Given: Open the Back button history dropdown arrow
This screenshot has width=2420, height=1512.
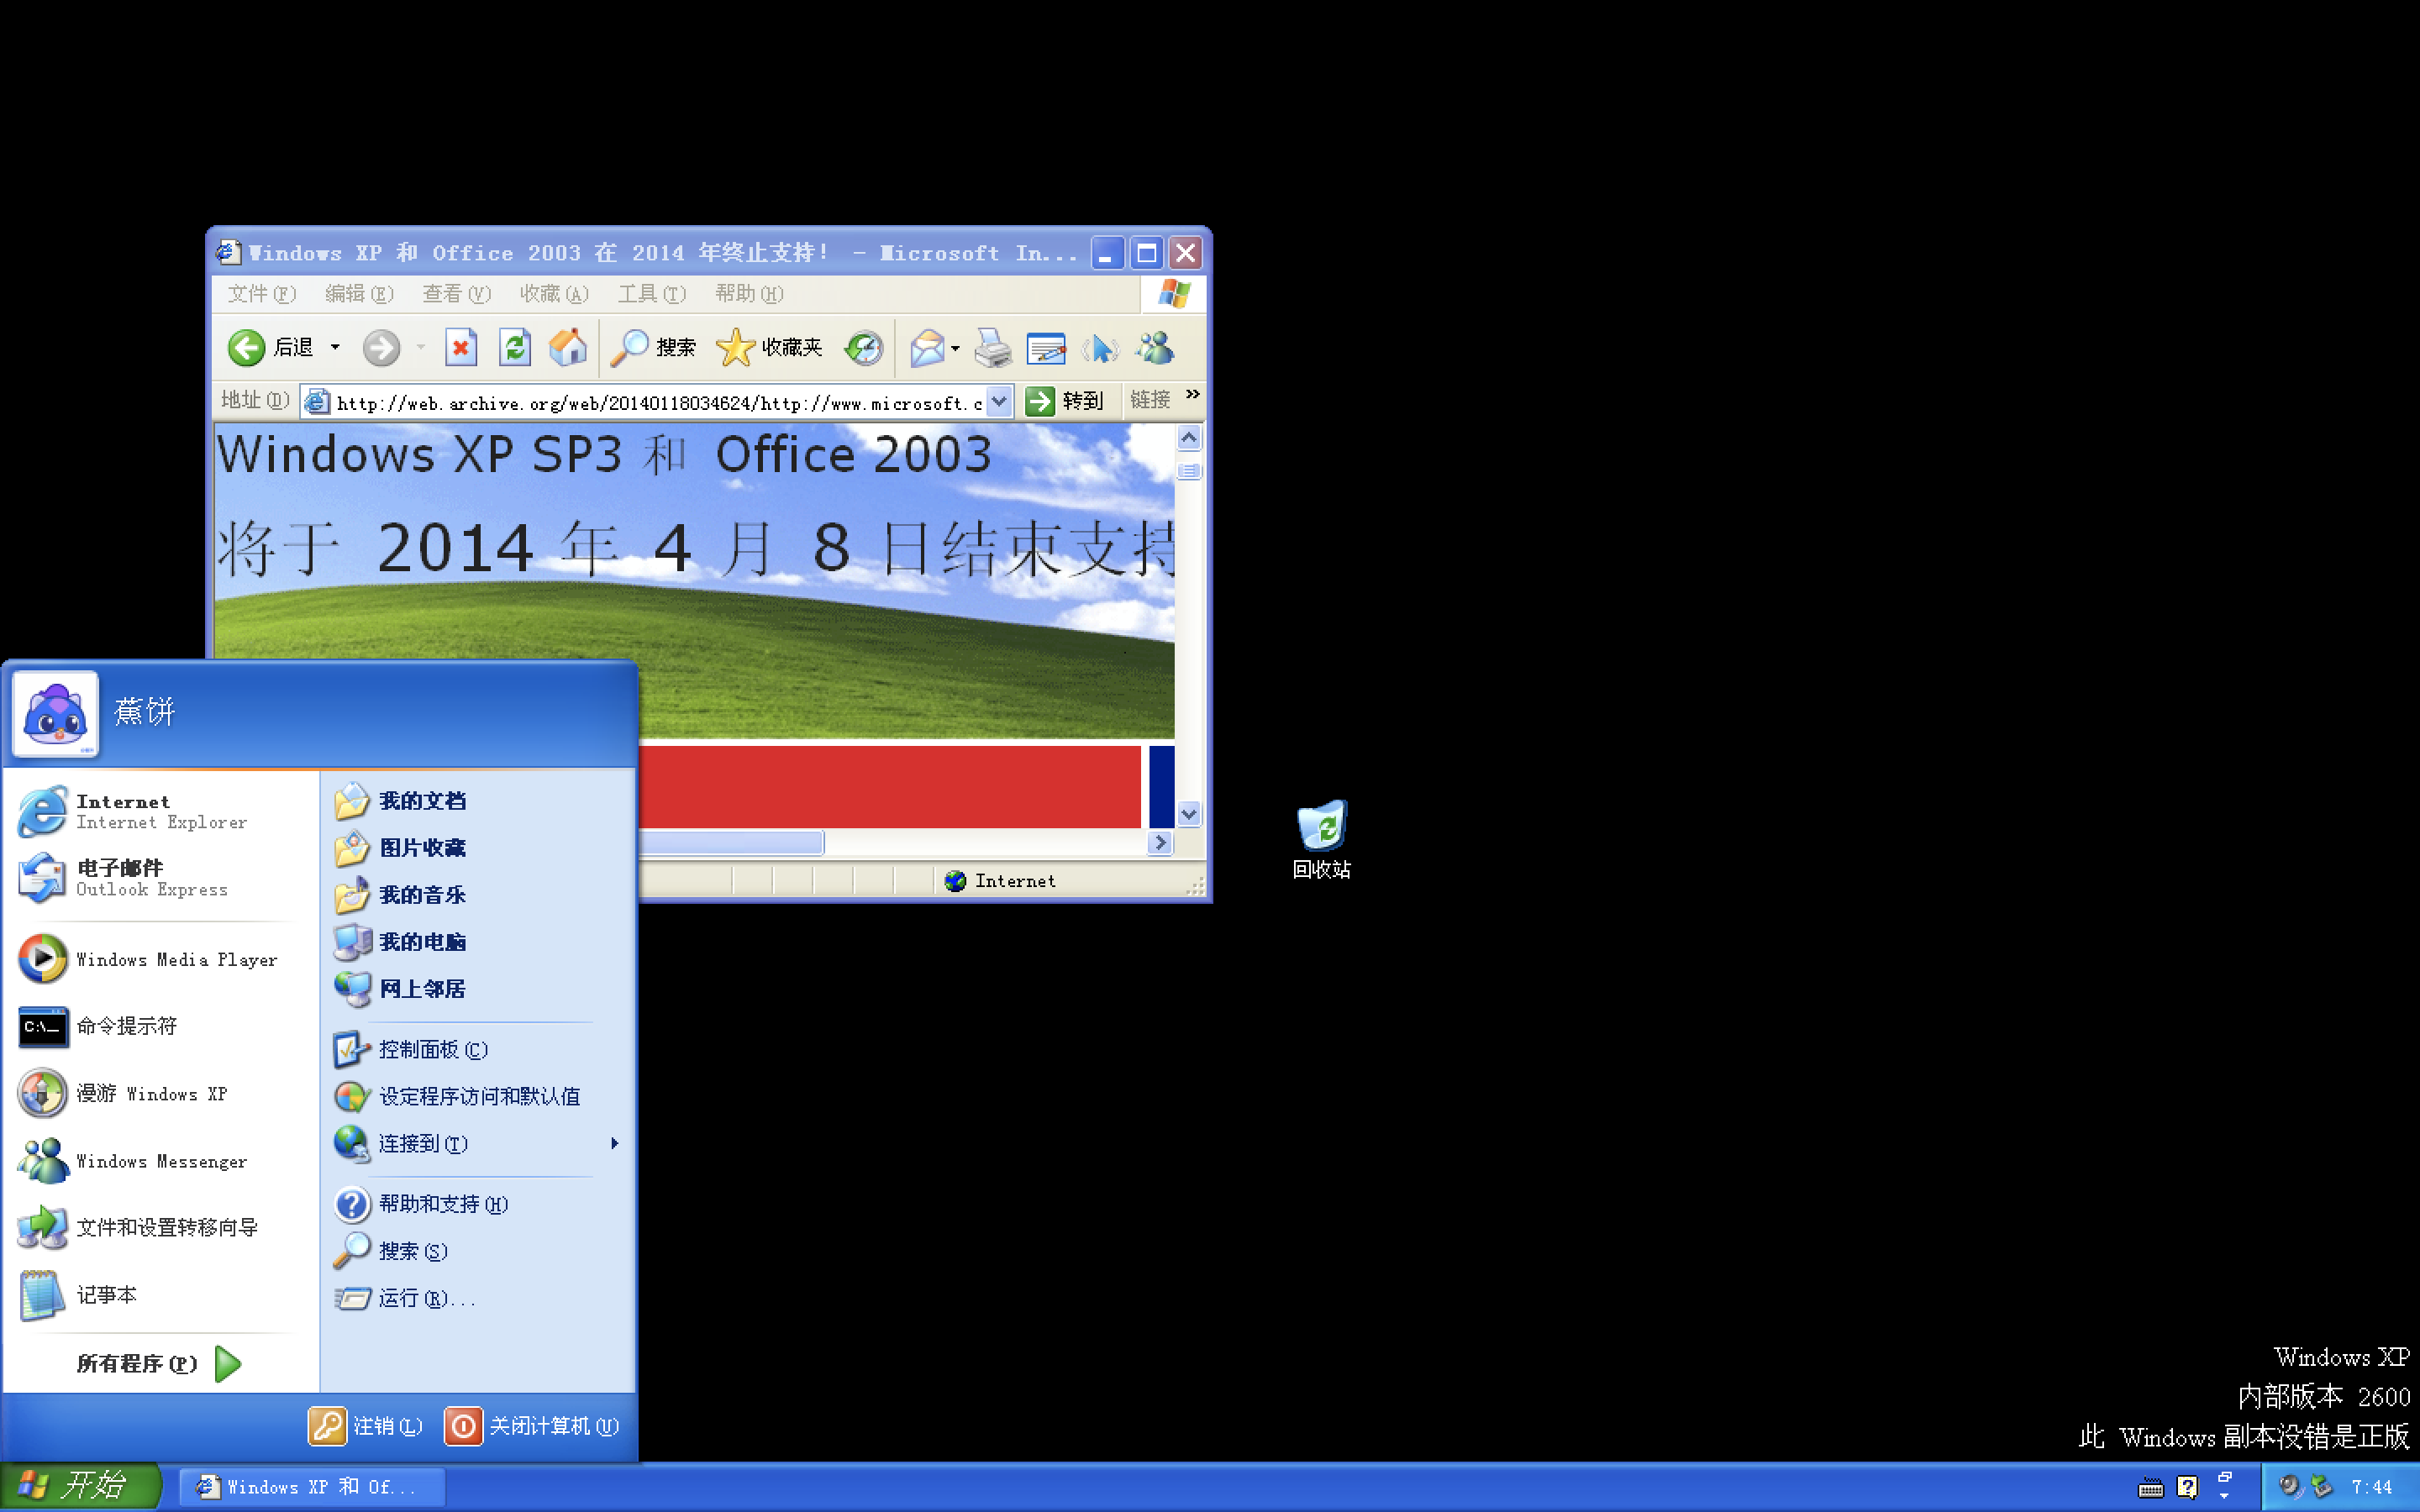Looking at the screenshot, I should coord(335,347).
